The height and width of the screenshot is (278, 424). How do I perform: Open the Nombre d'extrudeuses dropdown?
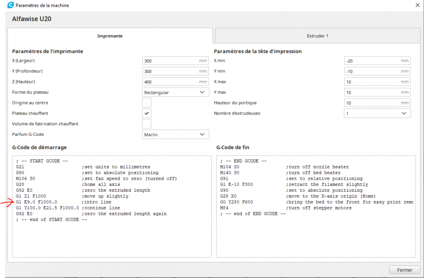pos(377,113)
